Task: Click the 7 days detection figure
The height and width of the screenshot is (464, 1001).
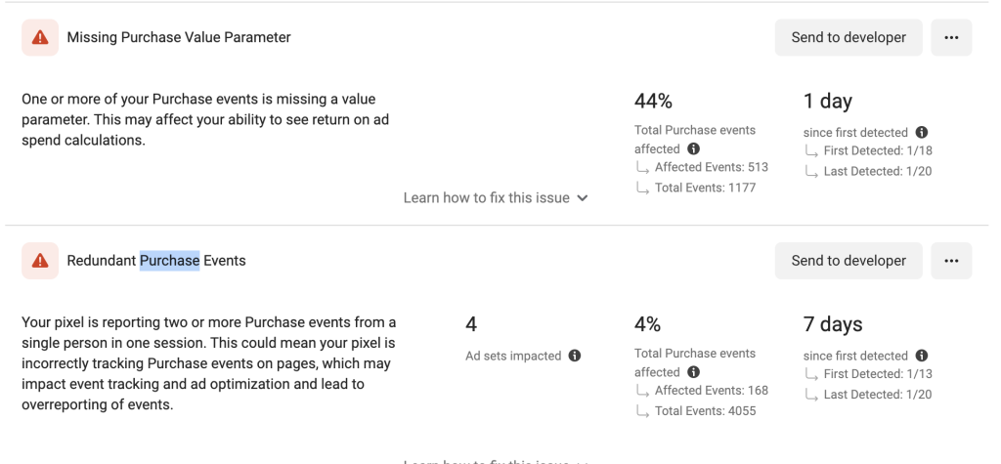Action: pos(833,324)
